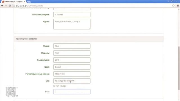The image size is (180, 101).
Task: Click the VIN label
Action: (x=48, y=81)
